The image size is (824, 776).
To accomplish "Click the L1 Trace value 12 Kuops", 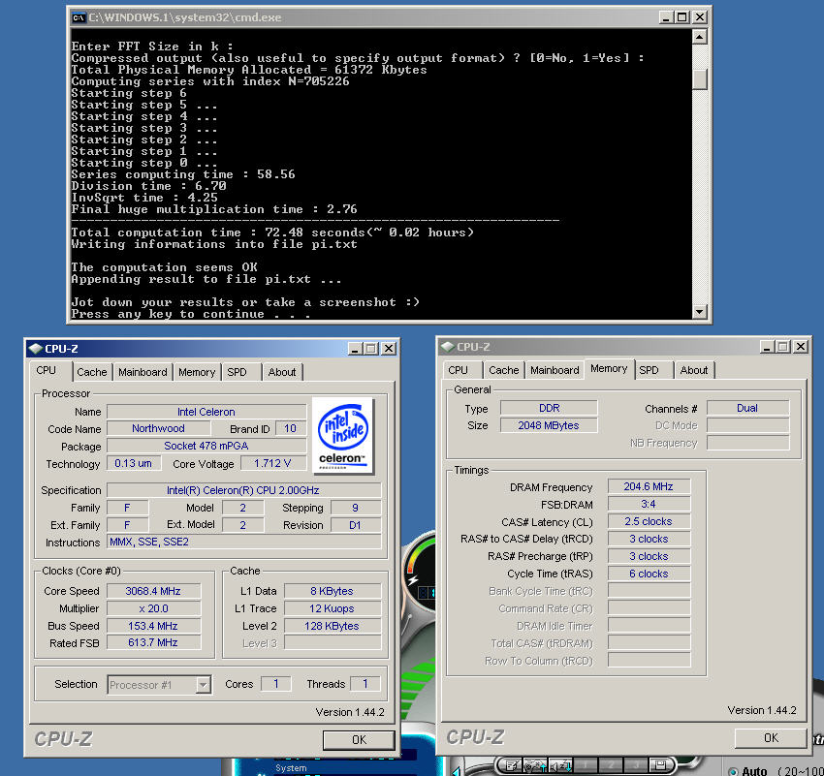I will click(x=333, y=608).
